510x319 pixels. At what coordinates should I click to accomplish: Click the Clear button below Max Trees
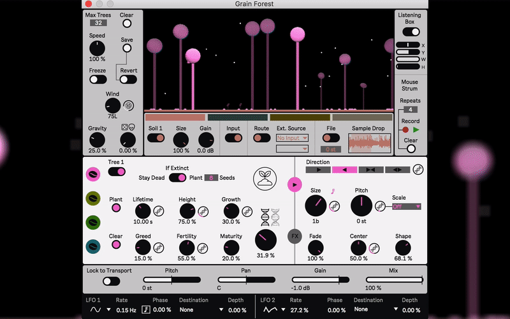tap(127, 24)
